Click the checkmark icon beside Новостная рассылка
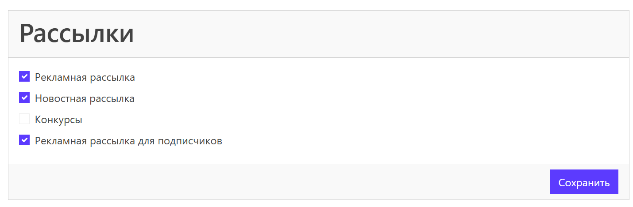Viewport: 633px width, 207px height. click(24, 98)
